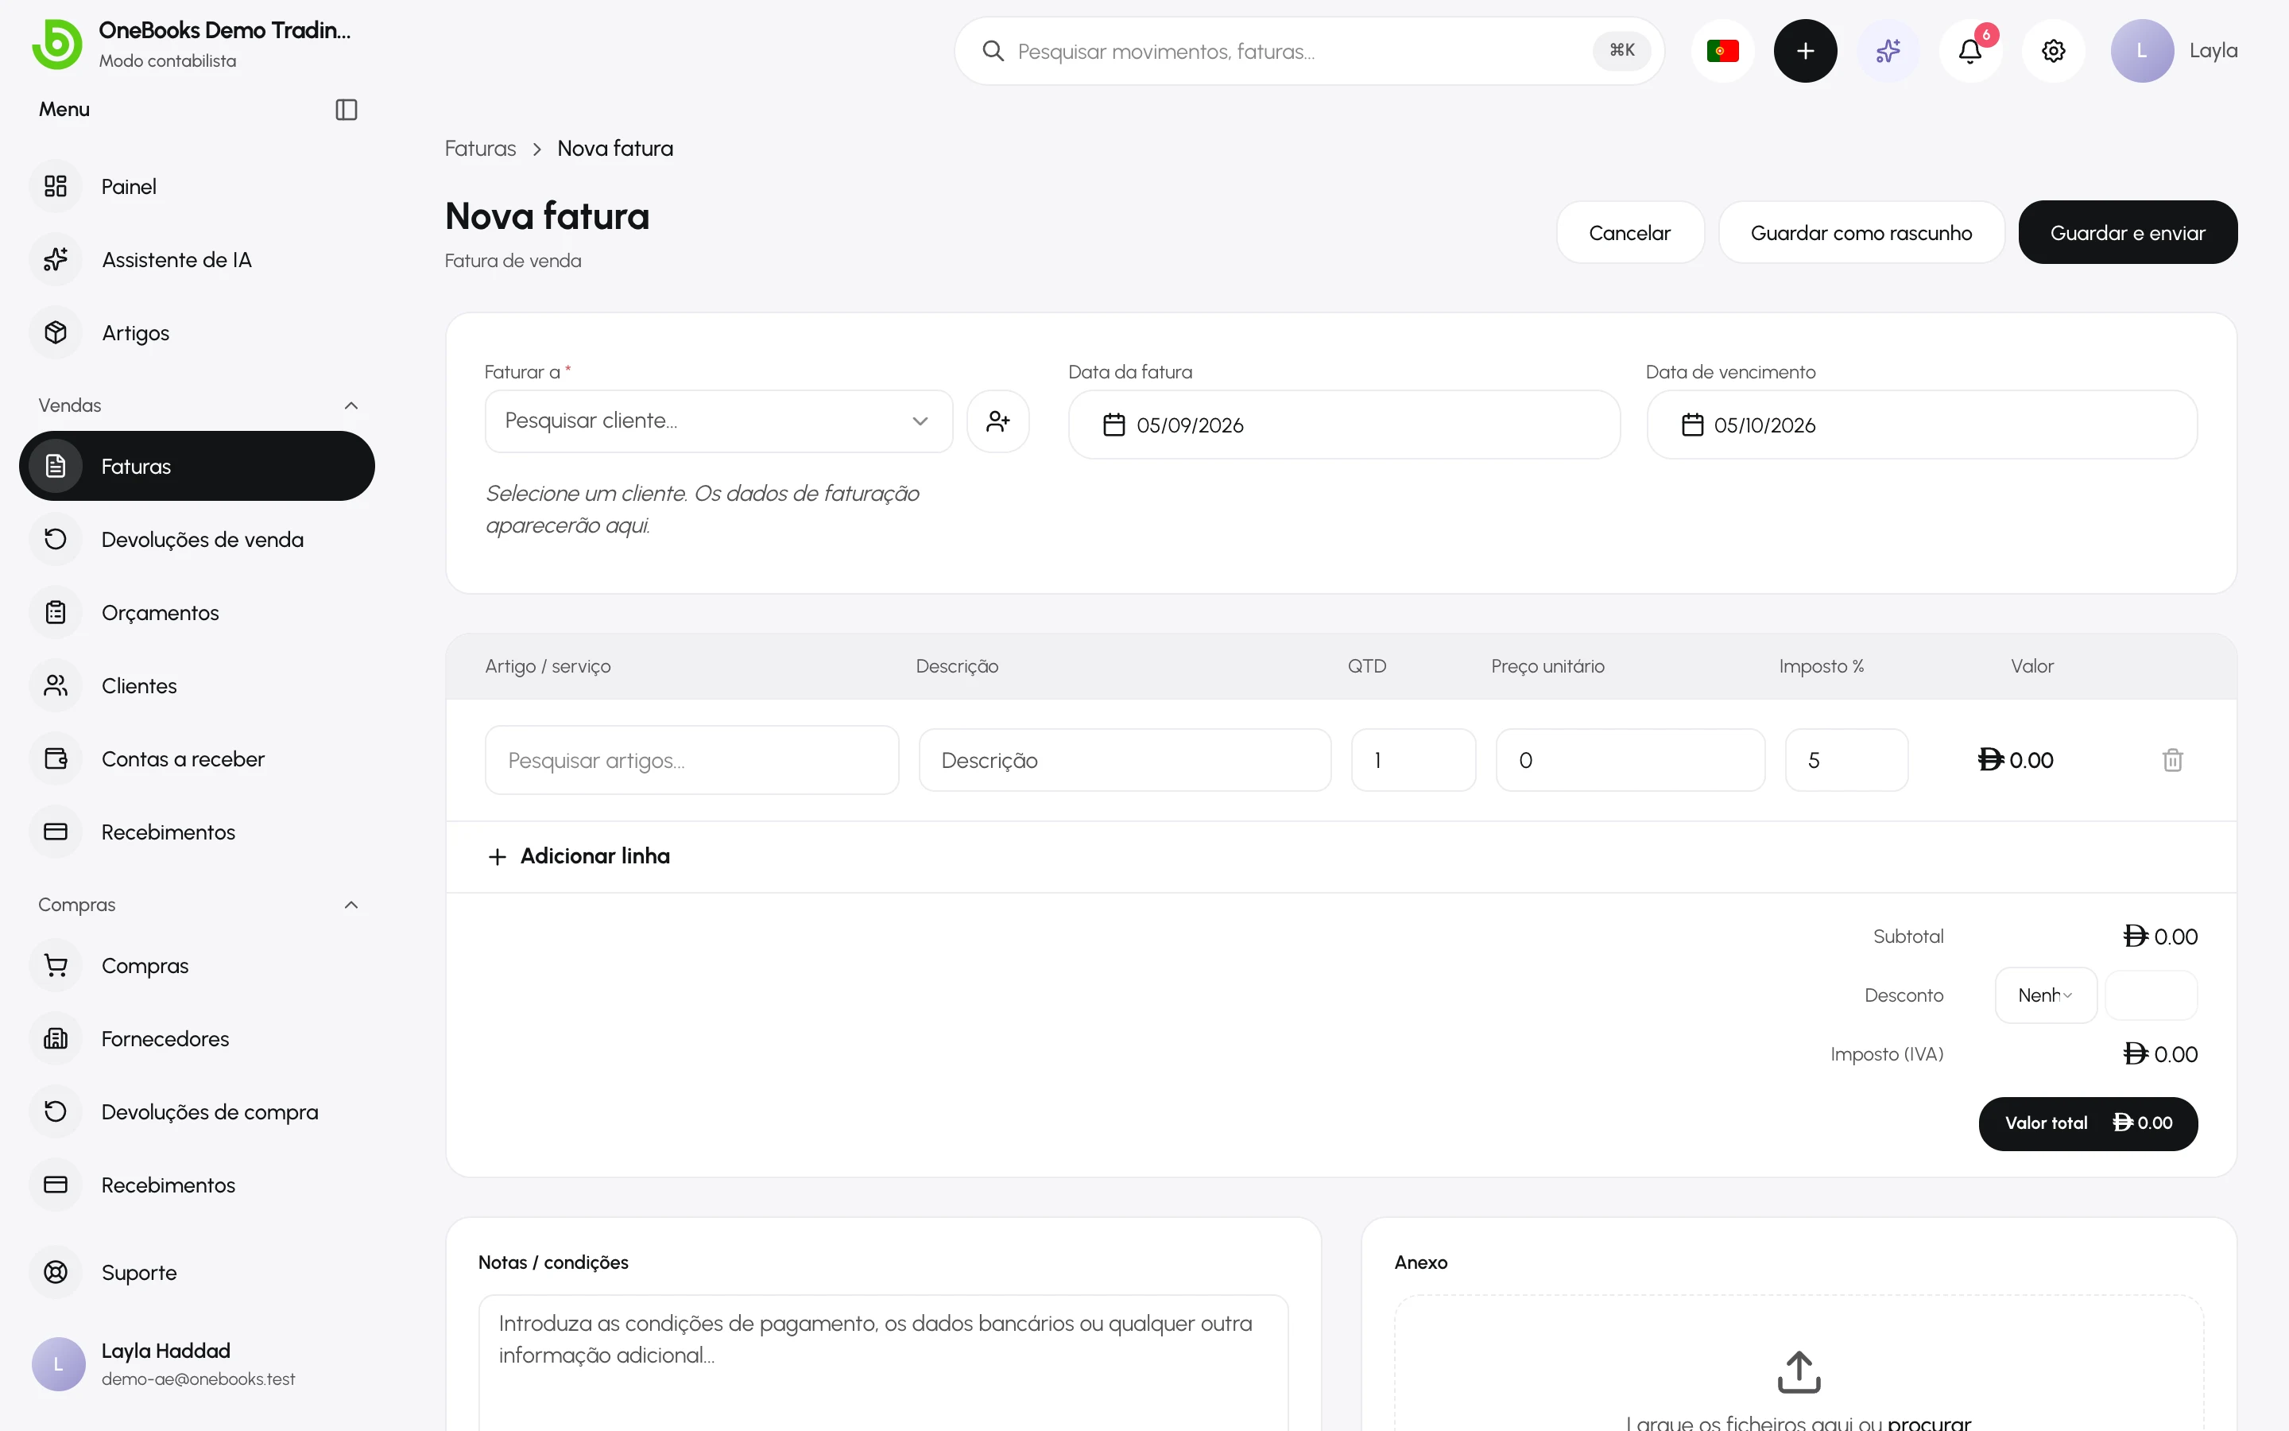Open Desconto type dropdown
Image resolution: width=2289 pixels, height=1431 pixels.
coord(2046,995)
